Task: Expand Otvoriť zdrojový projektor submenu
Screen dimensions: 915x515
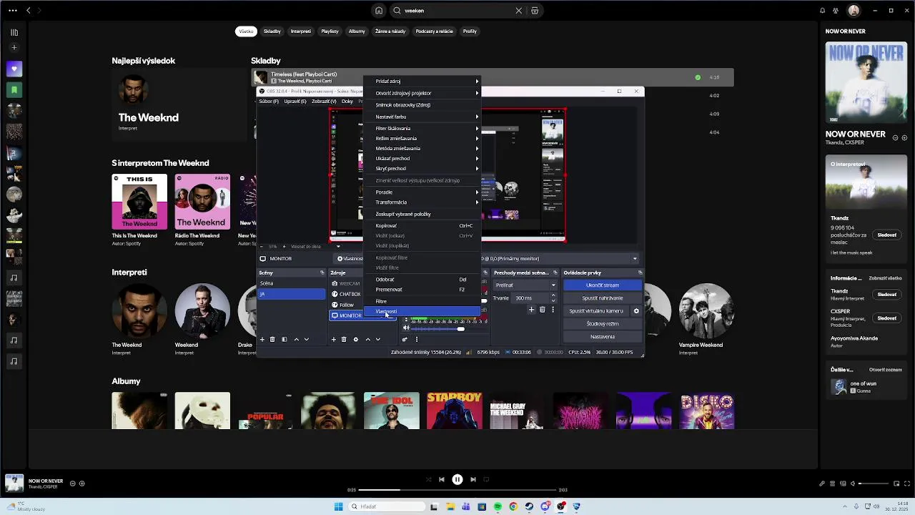Action: coord(422,93)
